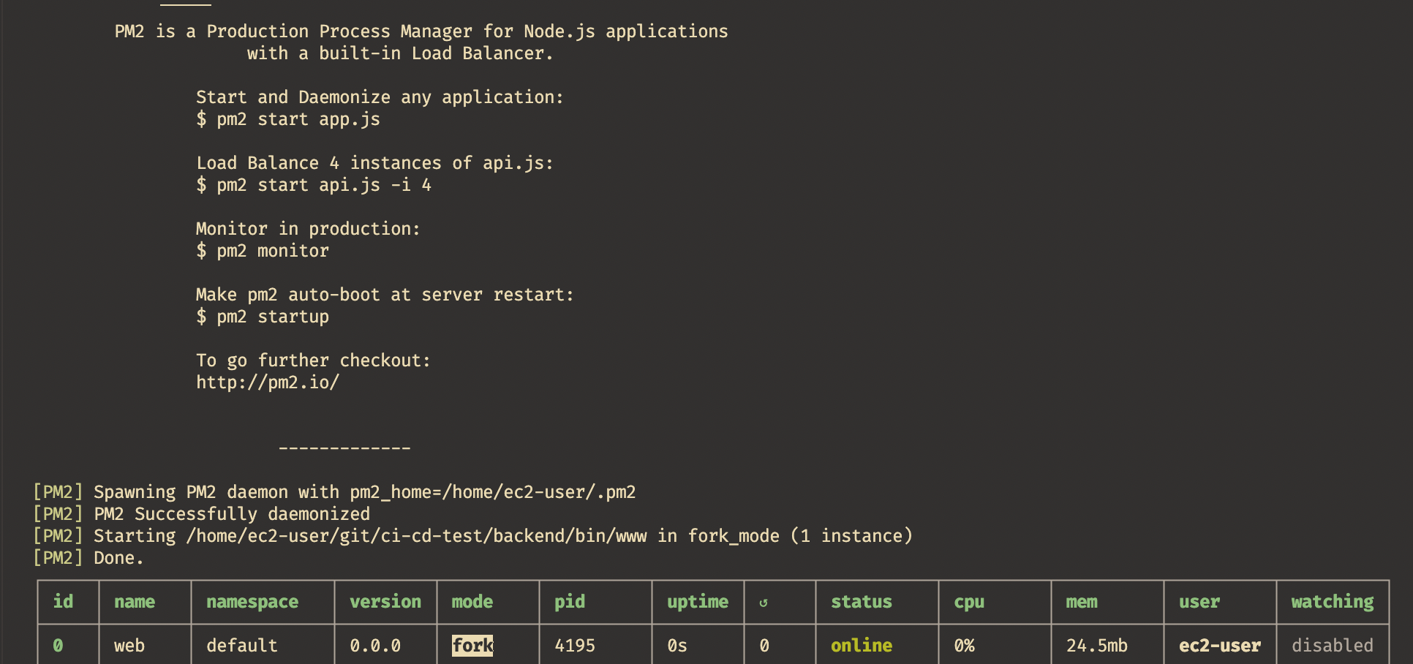Click the "uptime" column header
Image resolution: width=1413 pixels, height=664 pixels.
(698, 602)
